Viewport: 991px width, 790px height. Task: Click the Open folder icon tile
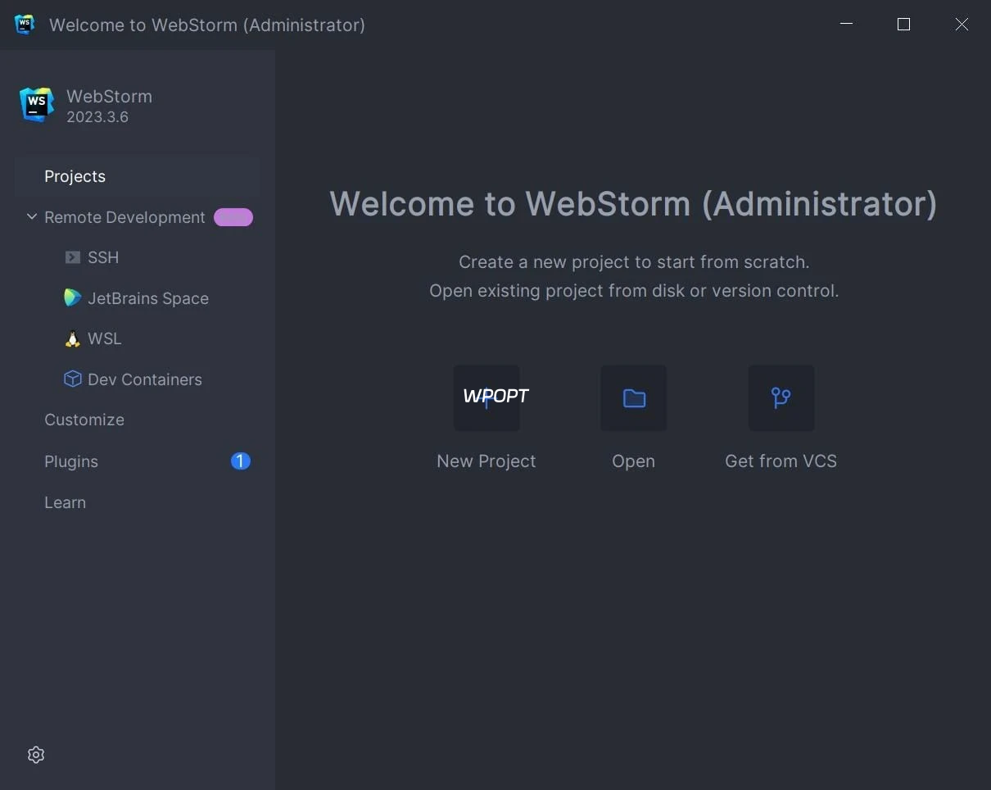pyautogui.click(x=634, y=398)
